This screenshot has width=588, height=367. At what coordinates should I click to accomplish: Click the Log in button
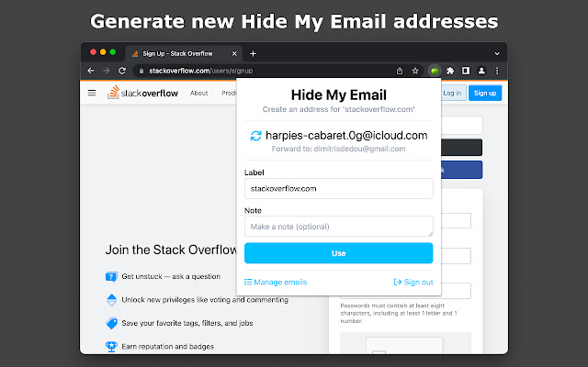[x=453, y=93]
